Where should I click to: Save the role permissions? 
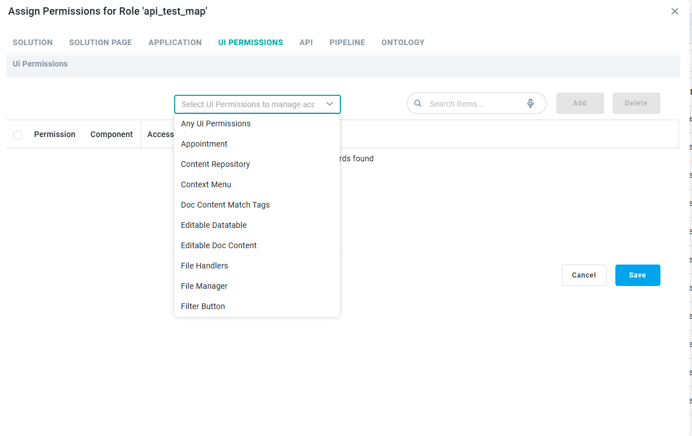coord(637,275)
